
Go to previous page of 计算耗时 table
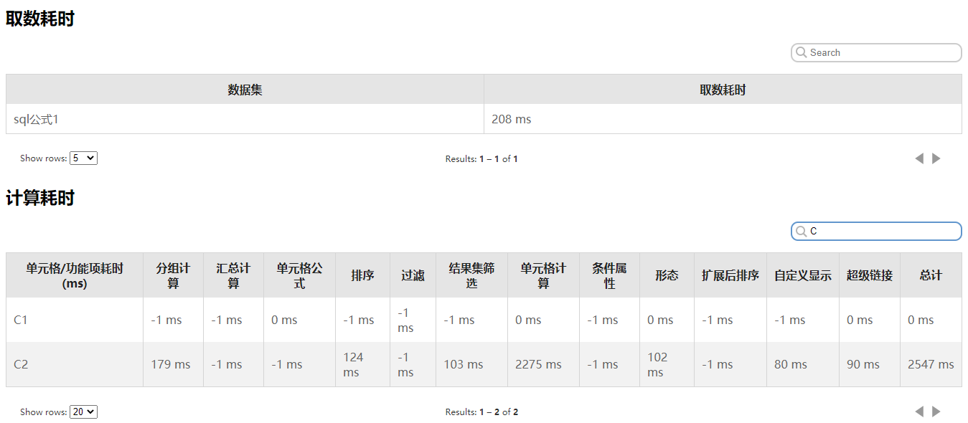[919, 412]
